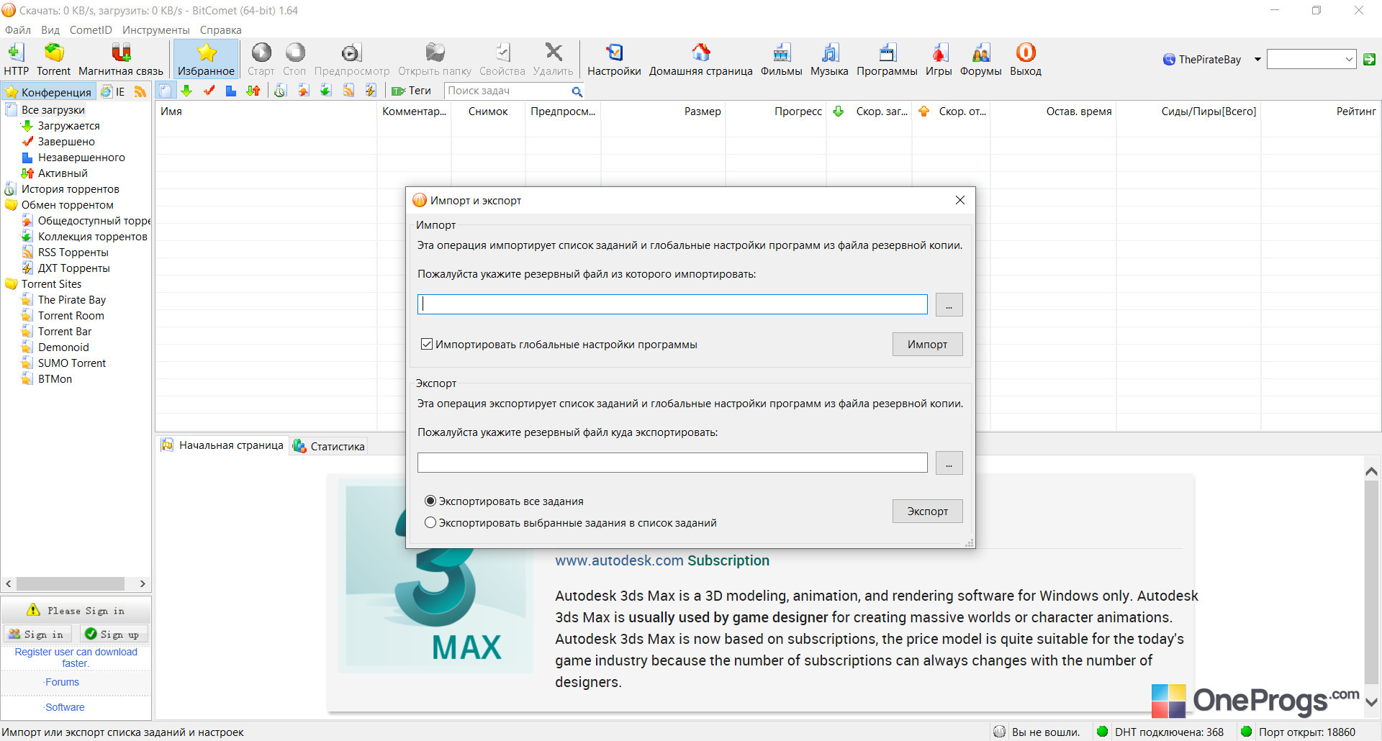Click the Импорт button in dialog
The width and height of the screenshot is (1382, 741).
point(927,345)
